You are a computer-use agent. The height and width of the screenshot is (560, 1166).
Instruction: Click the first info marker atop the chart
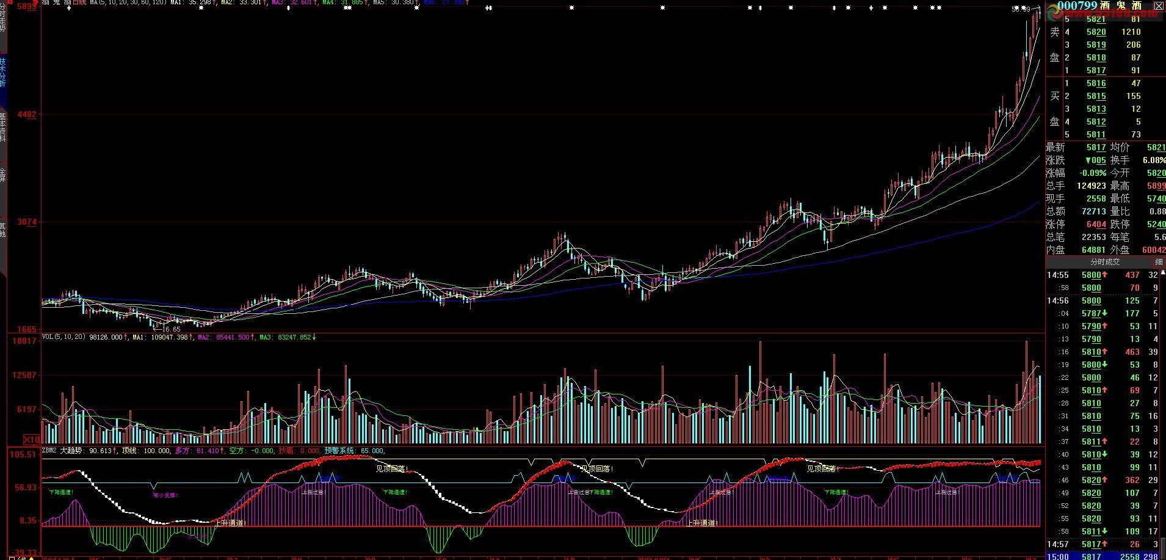[69, 9]
